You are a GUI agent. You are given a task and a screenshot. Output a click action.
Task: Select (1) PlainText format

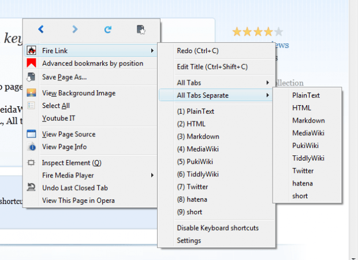coord(216,112)
